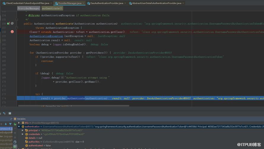Close the ProviderManager.java tab

pos(83,3)
